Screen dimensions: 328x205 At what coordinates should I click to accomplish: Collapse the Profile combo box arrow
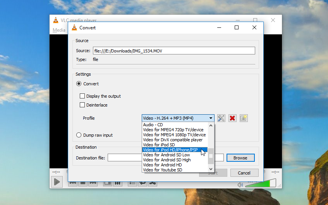tap(211, 118)
